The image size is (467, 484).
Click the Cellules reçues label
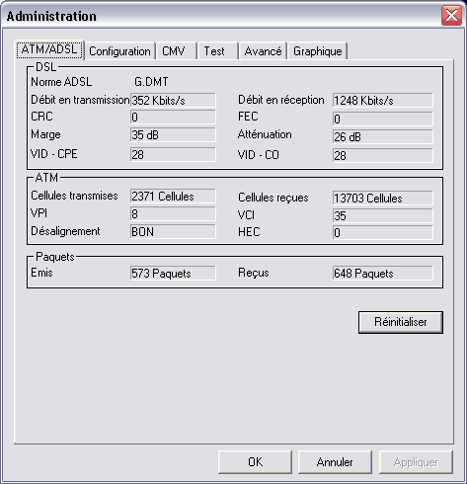[273, 198]
